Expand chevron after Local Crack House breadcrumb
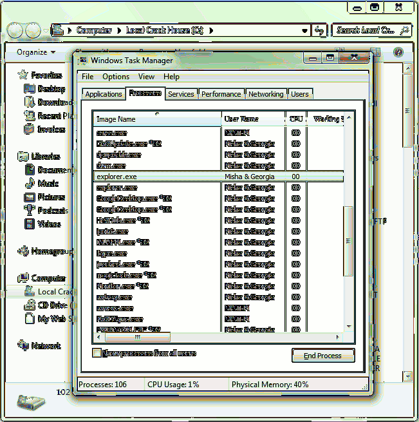The height and width of the screenshot is (422, 419). click(x=211, y=31)
